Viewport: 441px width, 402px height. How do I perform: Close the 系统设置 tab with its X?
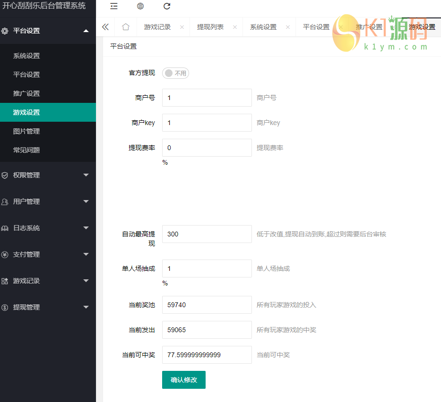(x=288, y=27)
